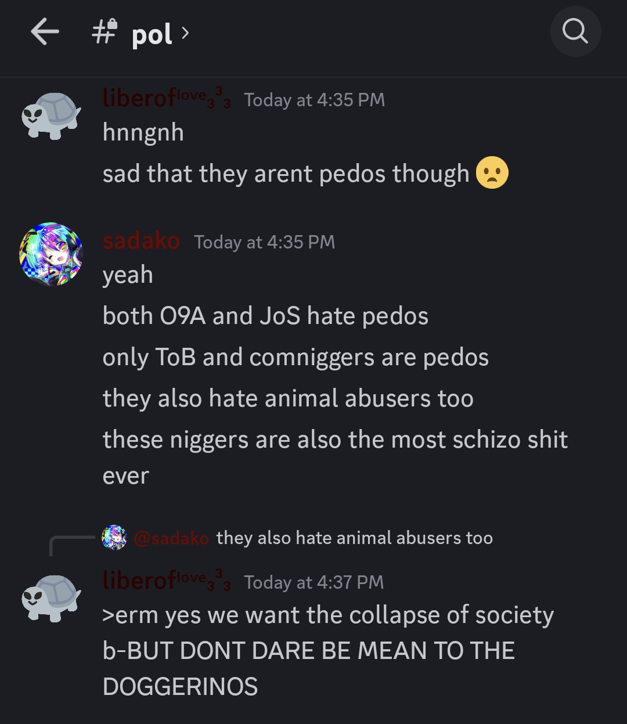Tap the sad face emoji
The width and height of the screenshot is (627, 724).
[x=492, y=173]
